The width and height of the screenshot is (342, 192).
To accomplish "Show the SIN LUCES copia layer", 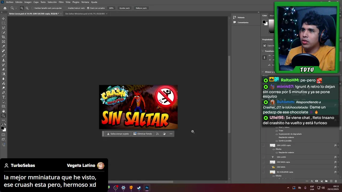I will click(264, 145).
